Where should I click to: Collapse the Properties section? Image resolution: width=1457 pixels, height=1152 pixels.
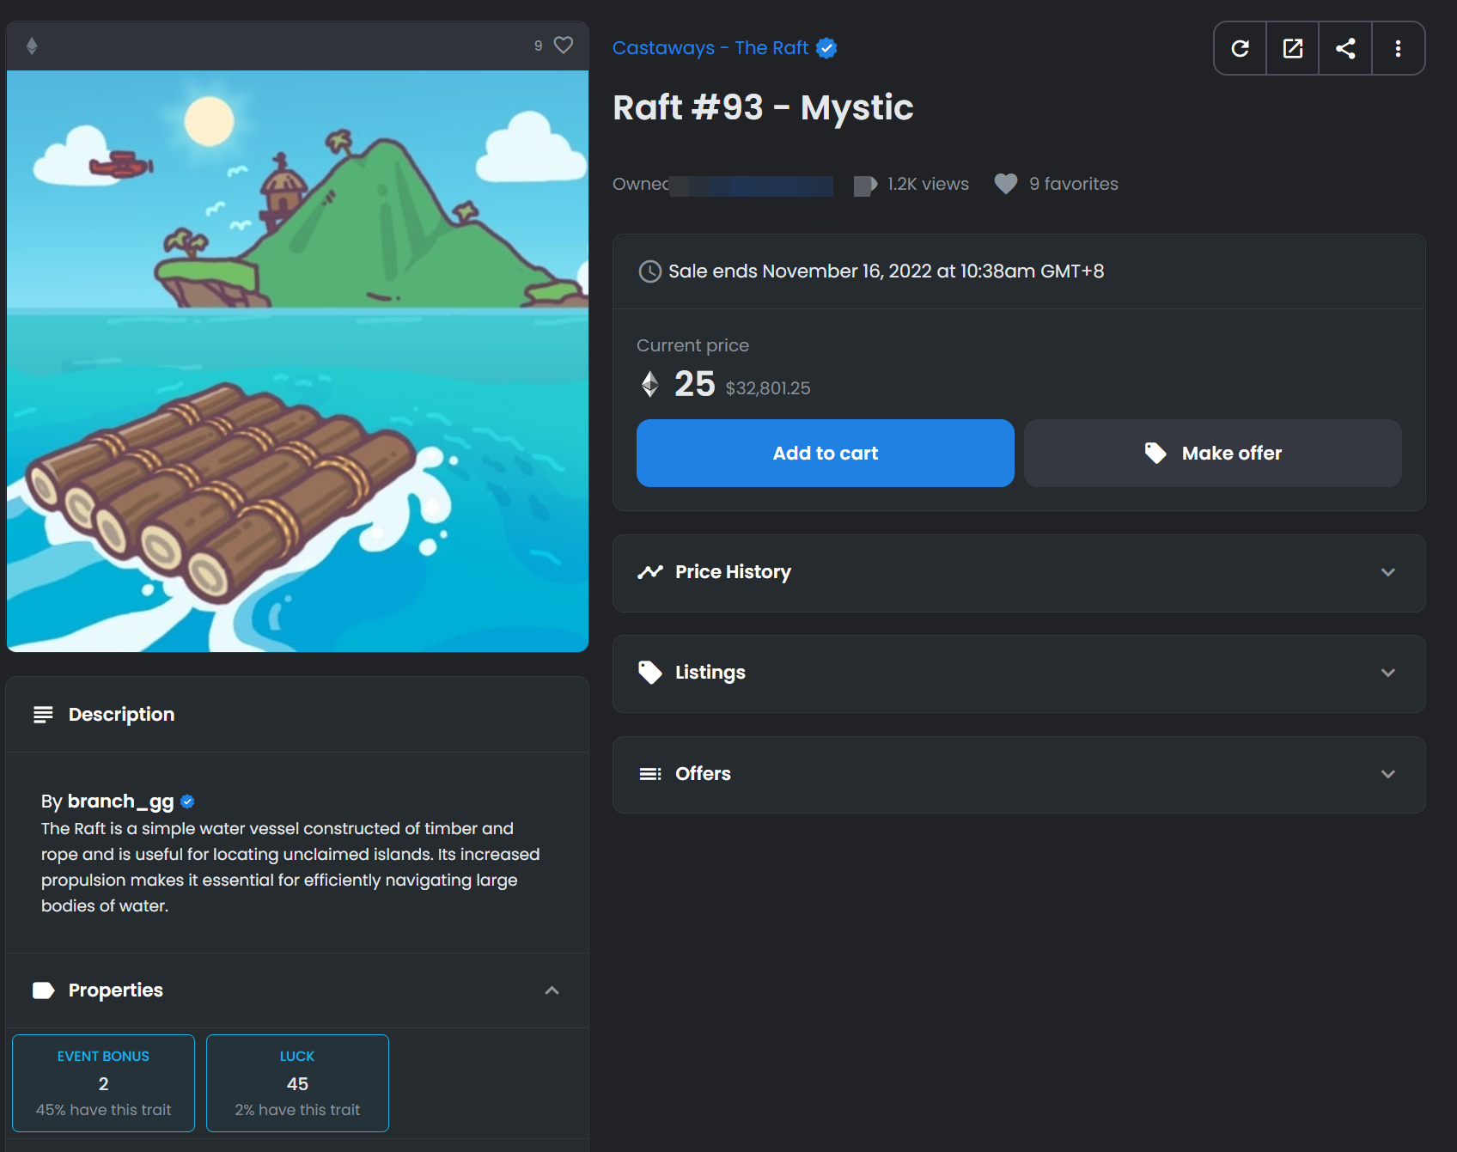click(x=552, y=990)
